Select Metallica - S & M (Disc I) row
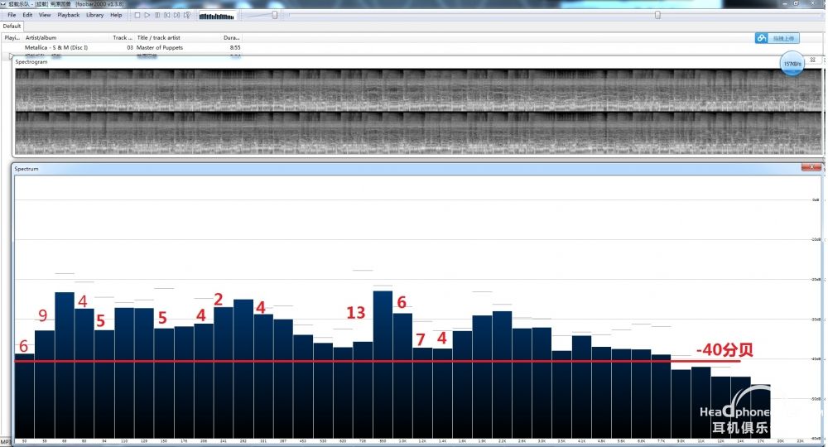The width and height of the screenshot is (828, 447). tap(122, 47)
